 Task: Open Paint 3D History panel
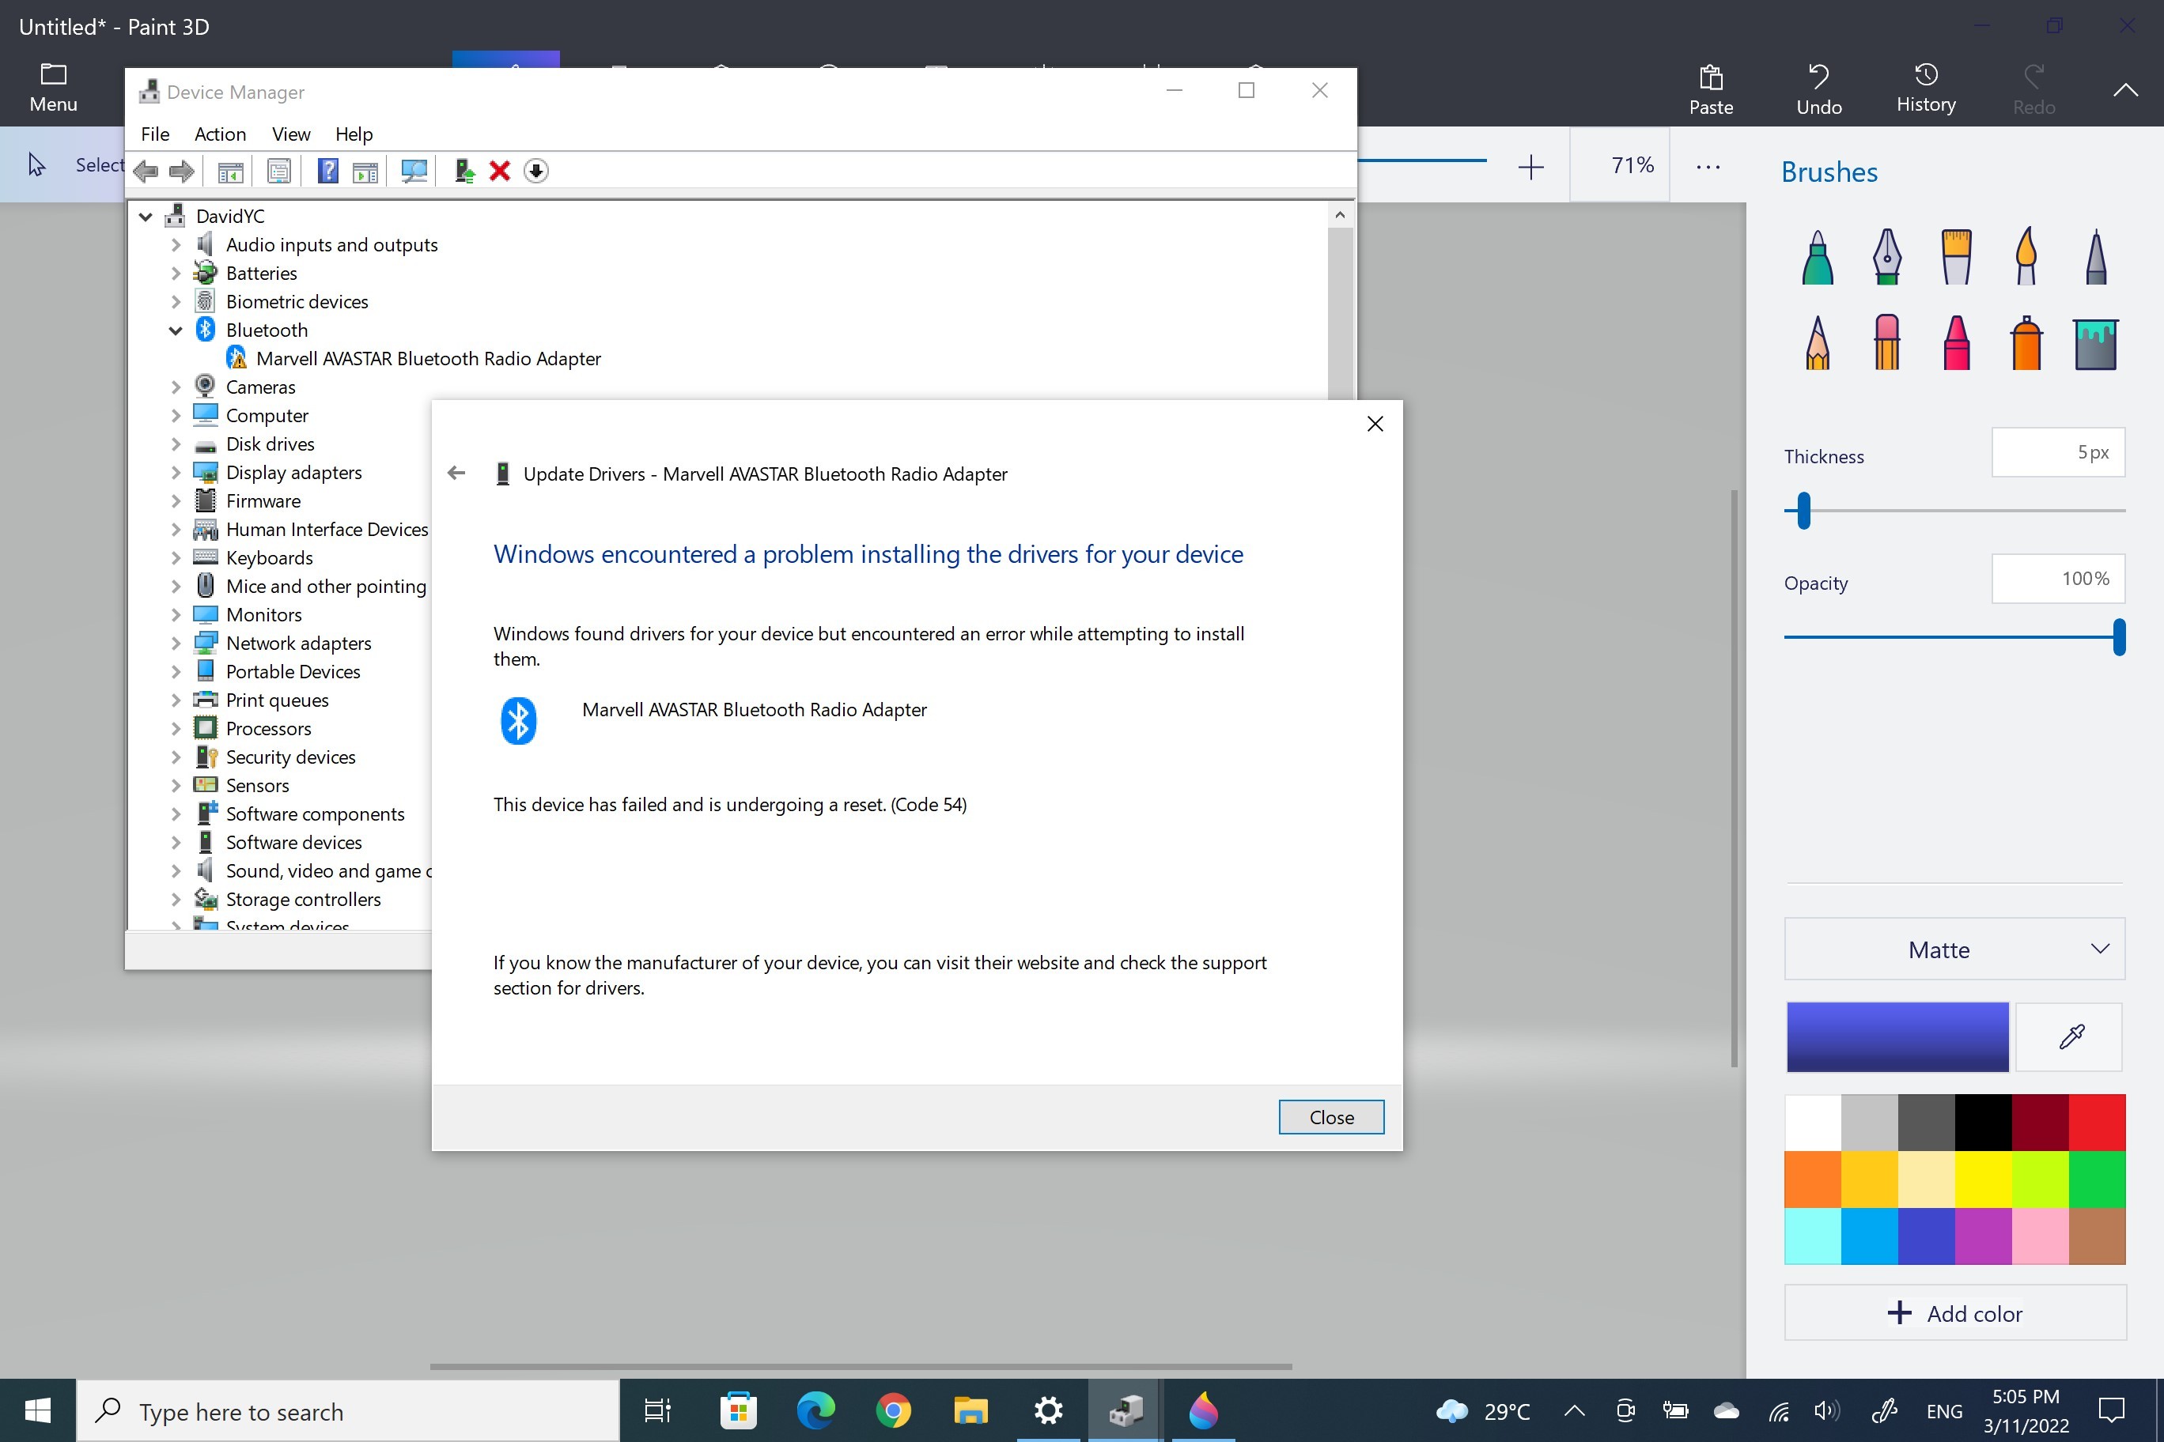tap(1925, 89)
